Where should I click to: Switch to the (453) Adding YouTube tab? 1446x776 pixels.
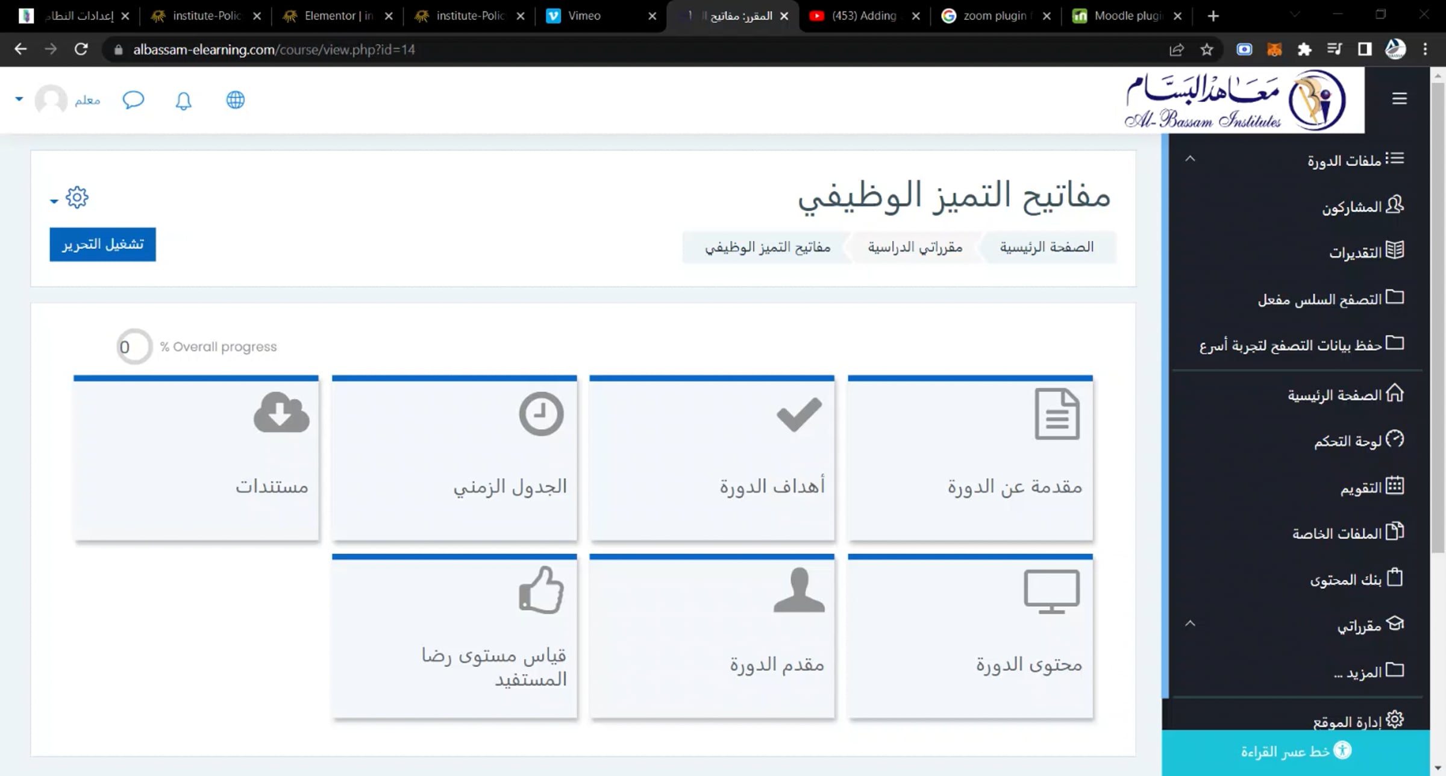[x=864, y=16]
